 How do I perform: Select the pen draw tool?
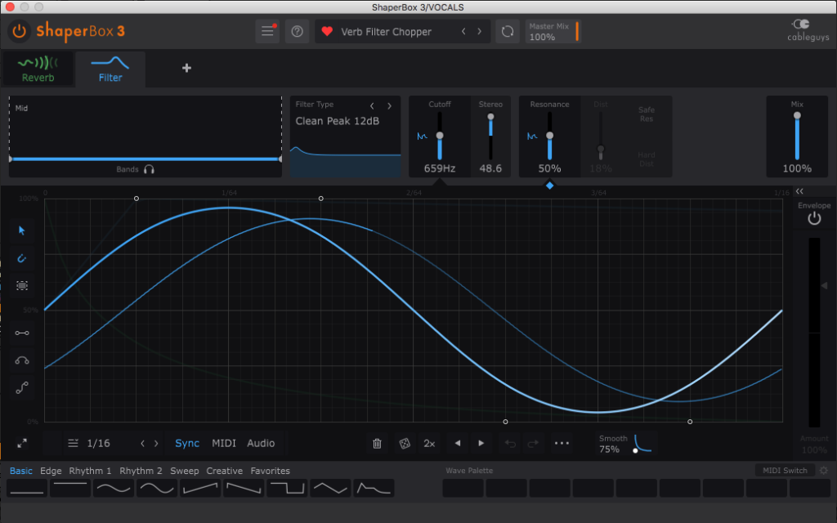(x=22, y=258)
